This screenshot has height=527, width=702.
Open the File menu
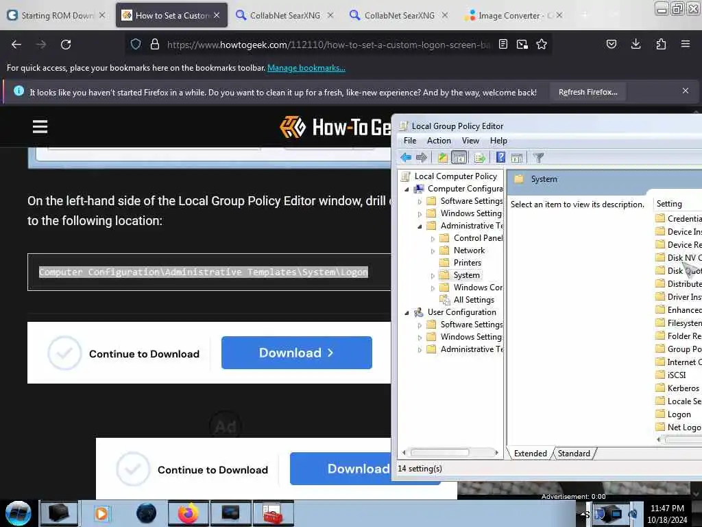pyautogui.click(x=410, y=141)
